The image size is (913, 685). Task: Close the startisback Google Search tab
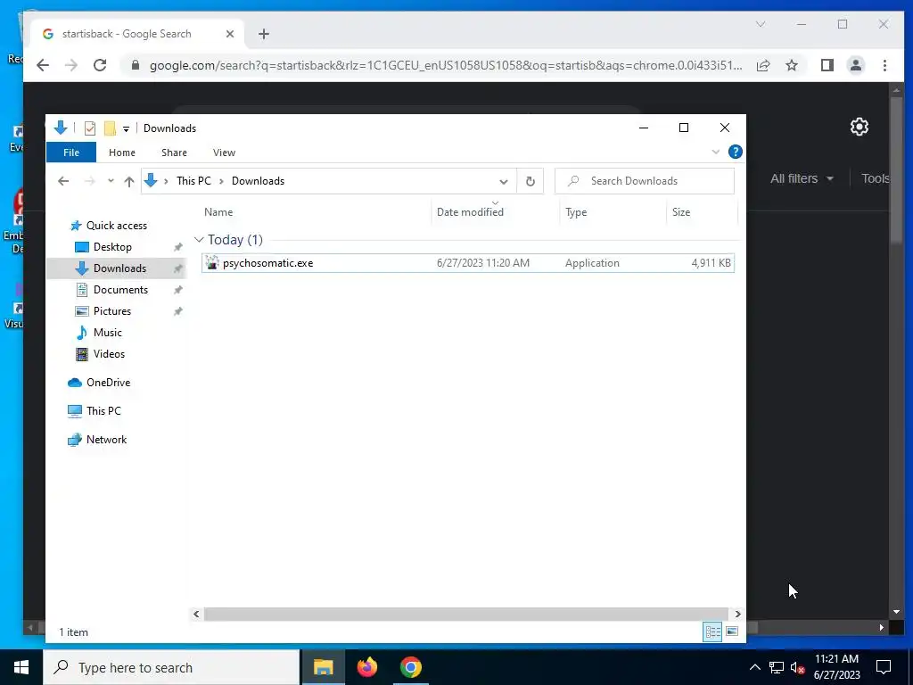click(x=230, y=34)
